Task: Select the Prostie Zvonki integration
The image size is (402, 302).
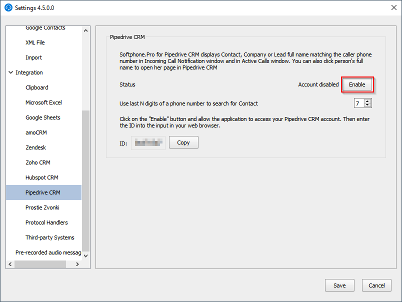Action: [x=42, y=207]
